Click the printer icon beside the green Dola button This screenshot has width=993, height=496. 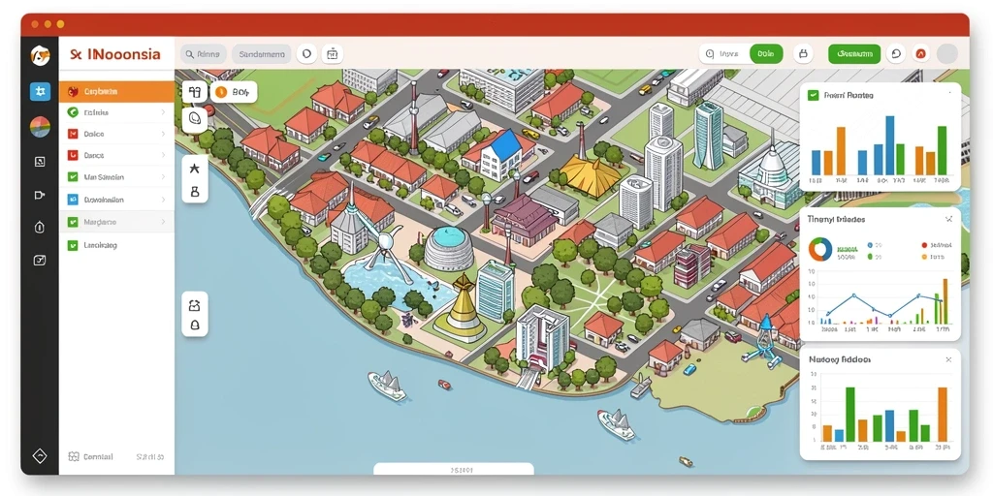[803, 54]
